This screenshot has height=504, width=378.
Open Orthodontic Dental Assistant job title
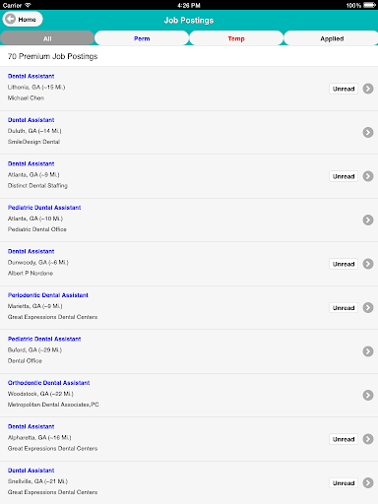click(48, 383)
